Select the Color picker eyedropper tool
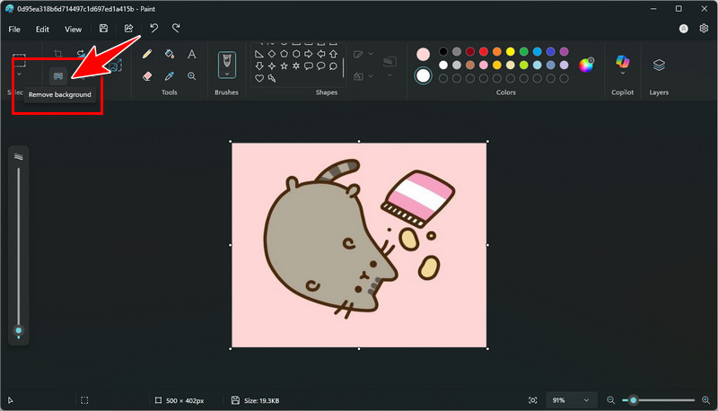The height and width of the screenshot is (411, 718). [x=170, y=76]
